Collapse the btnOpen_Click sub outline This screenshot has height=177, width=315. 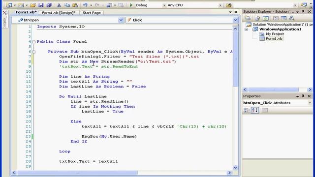click(34, 52)
